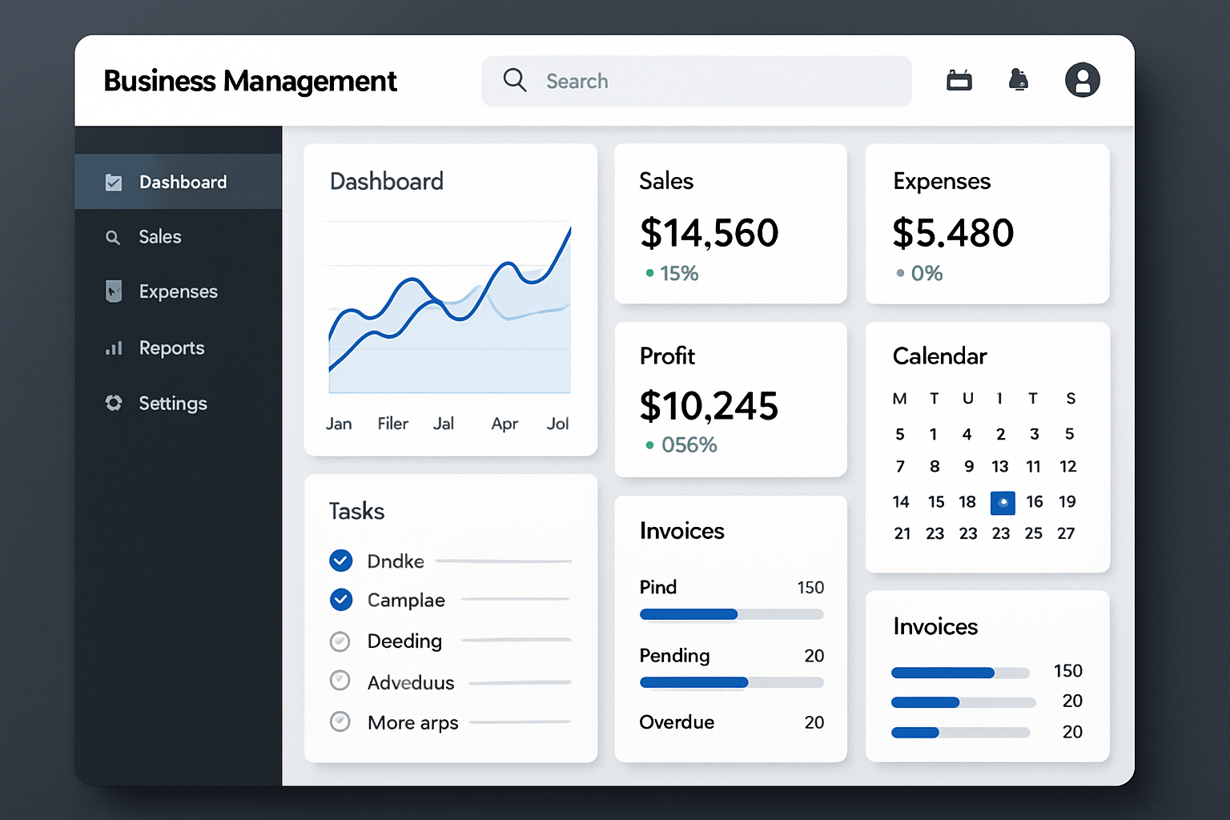Select date 13 on the calendar
1230x820 pixels.
tap(1000, 466)
